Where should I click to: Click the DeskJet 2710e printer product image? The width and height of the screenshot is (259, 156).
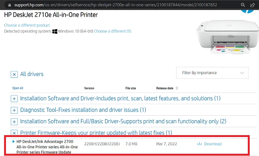coord(228,36)
